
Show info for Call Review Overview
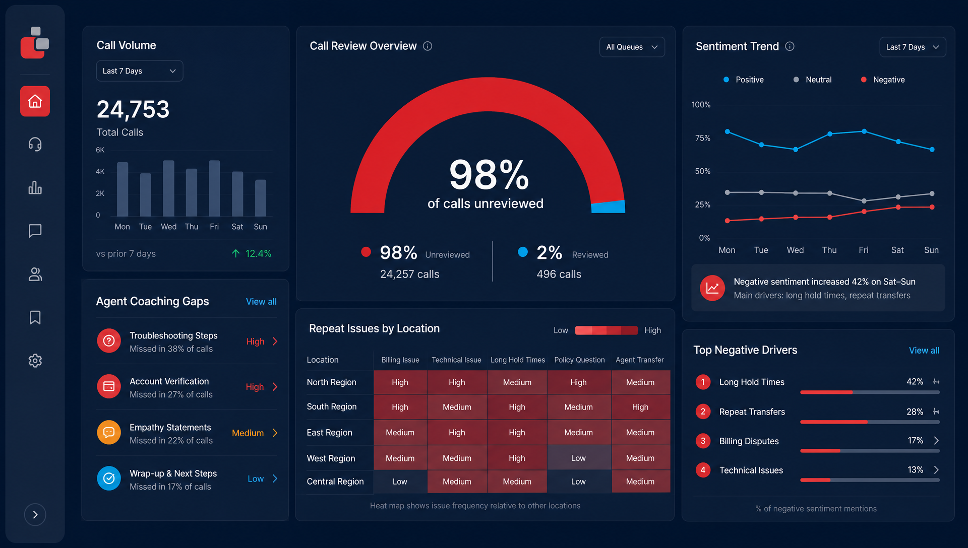coord(428,46)
